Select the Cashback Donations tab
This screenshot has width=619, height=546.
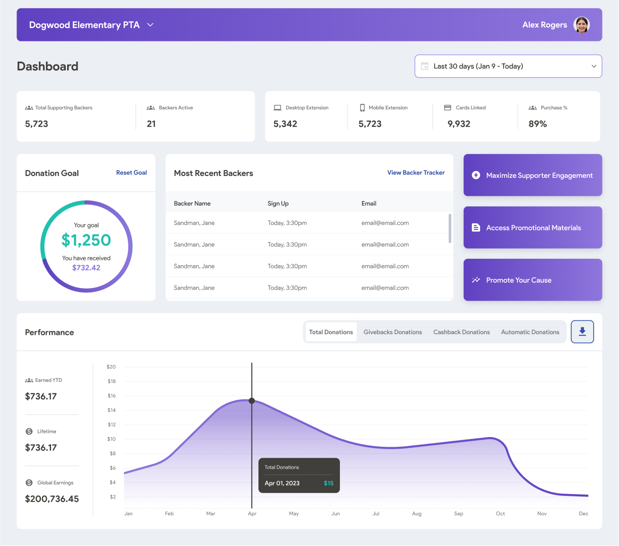click(461, 331)
